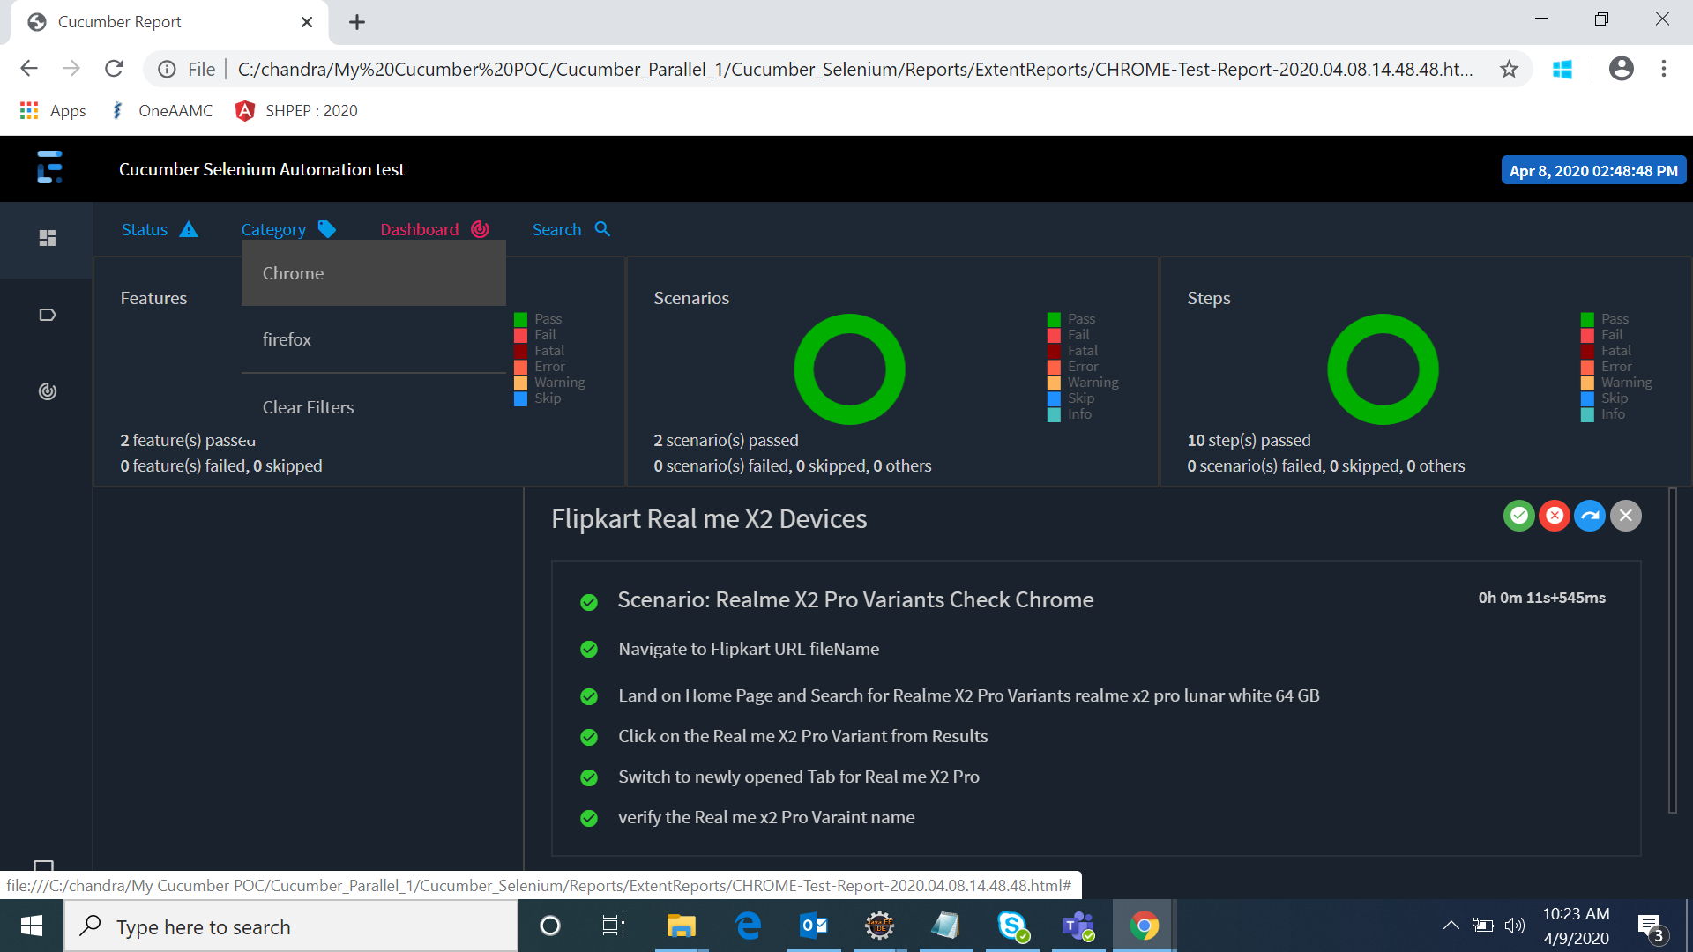This screenshot has width=1693, height=952.
Task: Switch to the Dashboard menu item
Action: (419, 229)
